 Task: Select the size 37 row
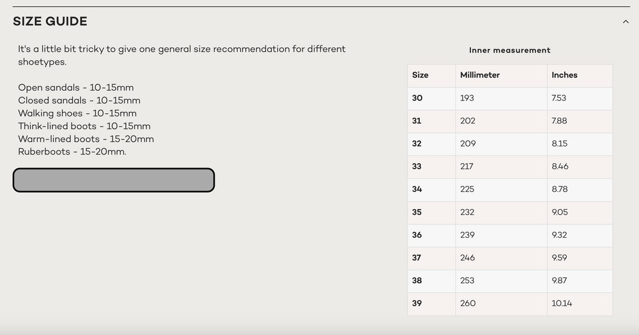click(x=510, y=258)
